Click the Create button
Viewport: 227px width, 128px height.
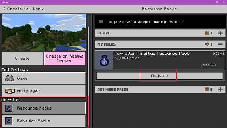pyautogui.click(x=23, y=58)
